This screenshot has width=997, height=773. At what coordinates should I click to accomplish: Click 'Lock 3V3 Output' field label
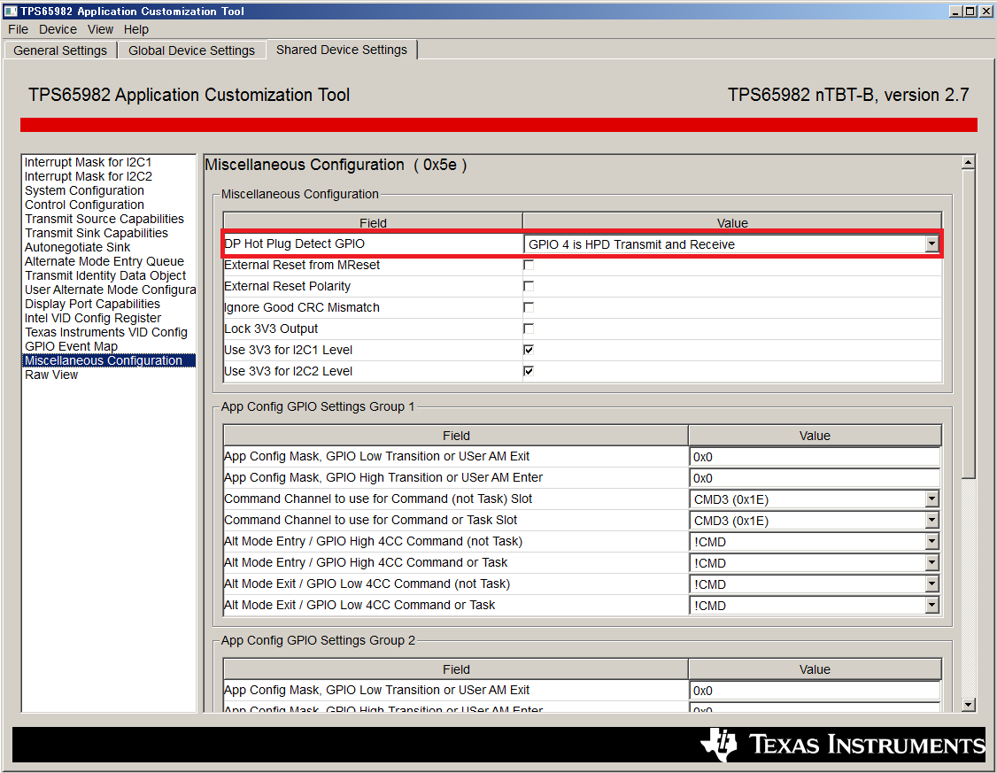click(271, 329)
